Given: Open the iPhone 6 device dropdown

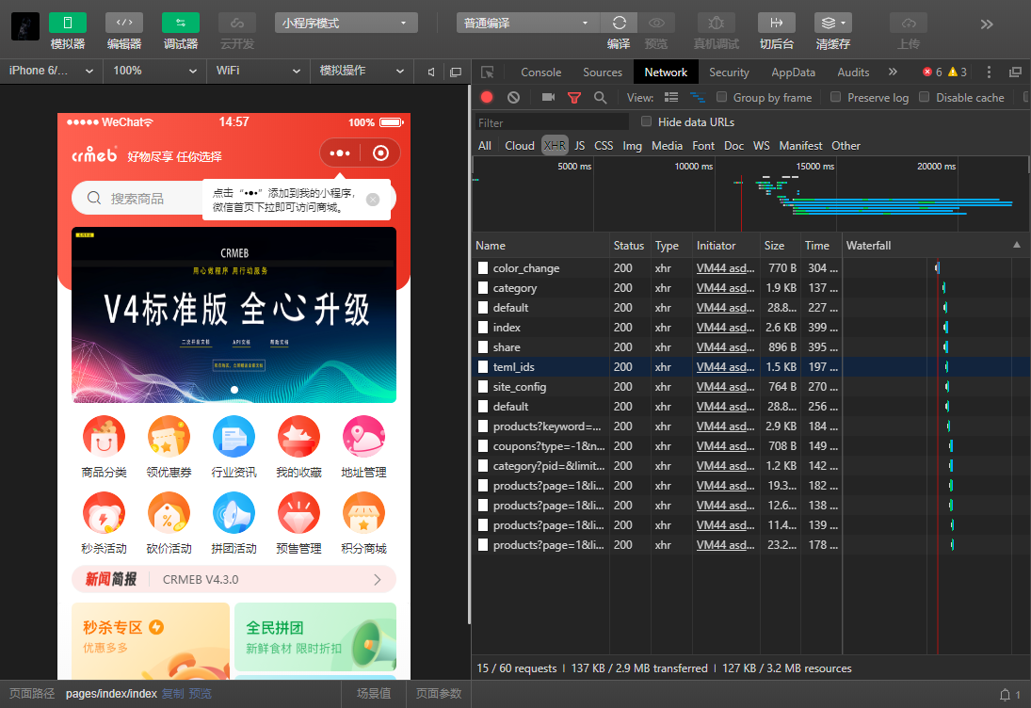Looking at the screenshot, I should click(x=51, y=71).
